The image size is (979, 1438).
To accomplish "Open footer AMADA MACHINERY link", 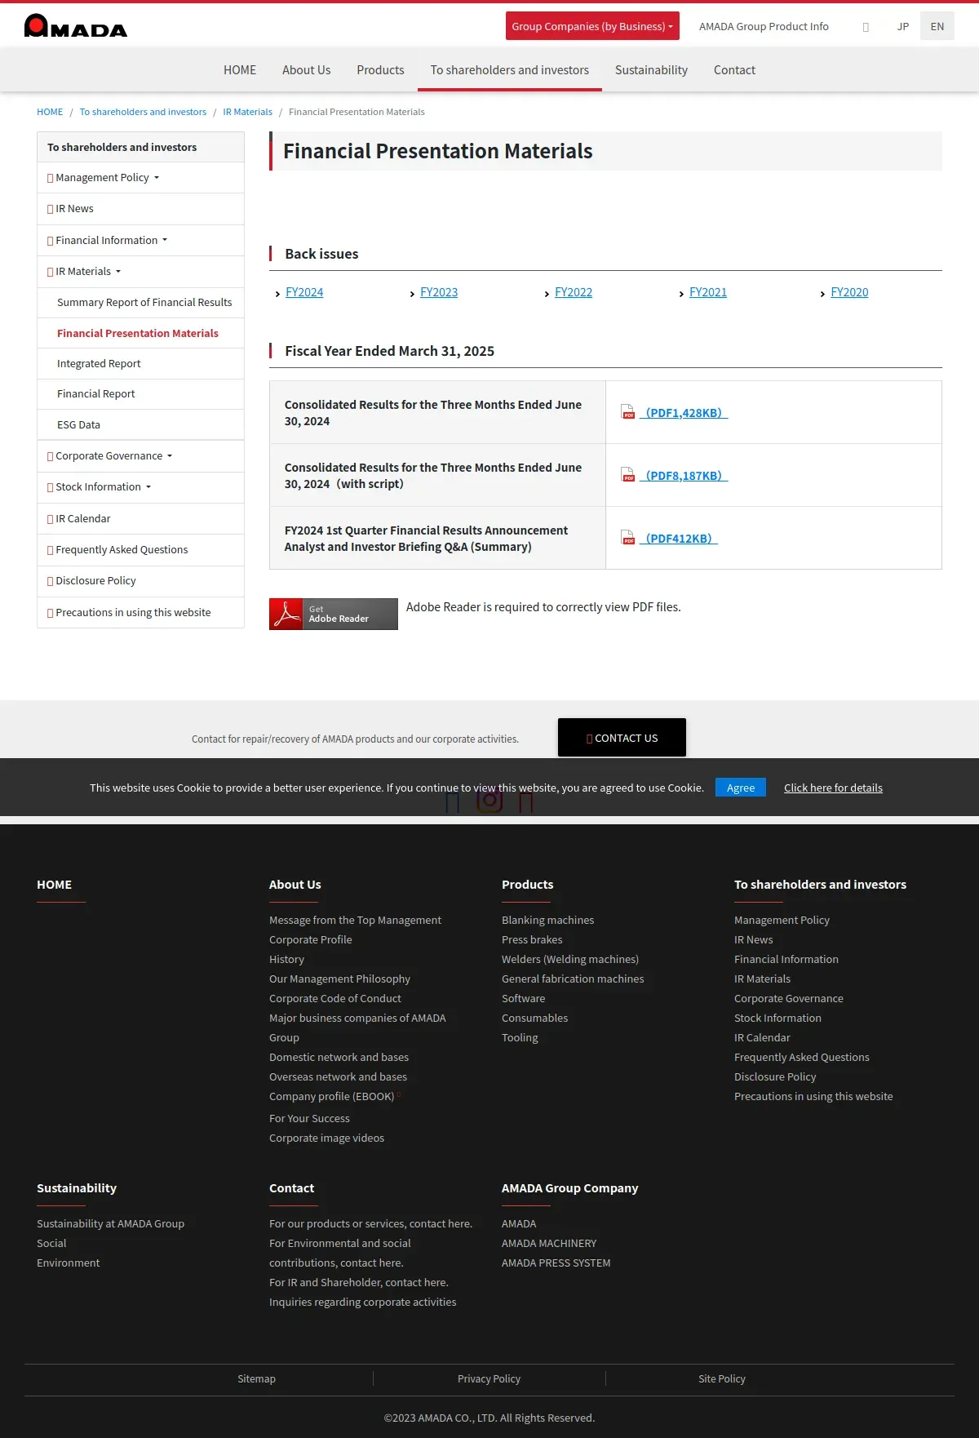I will [549, 1243].
